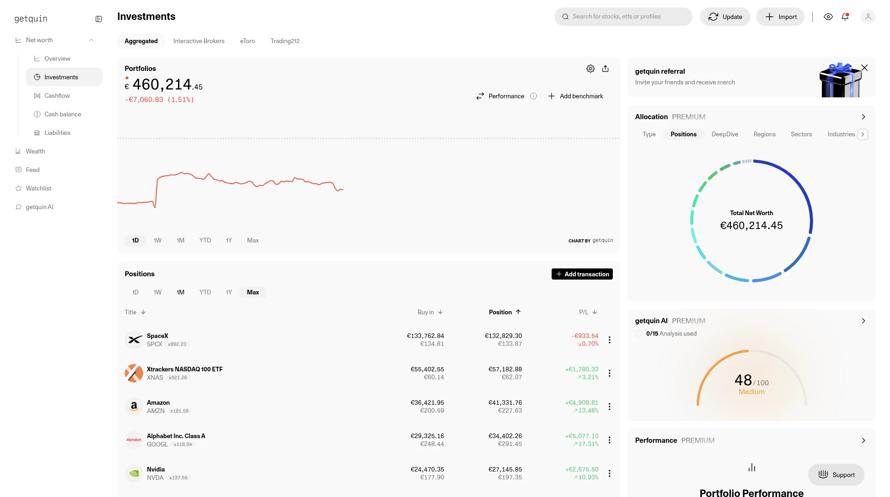Select 1D positions range
The image size is (890, 497).
coord(135,292)
